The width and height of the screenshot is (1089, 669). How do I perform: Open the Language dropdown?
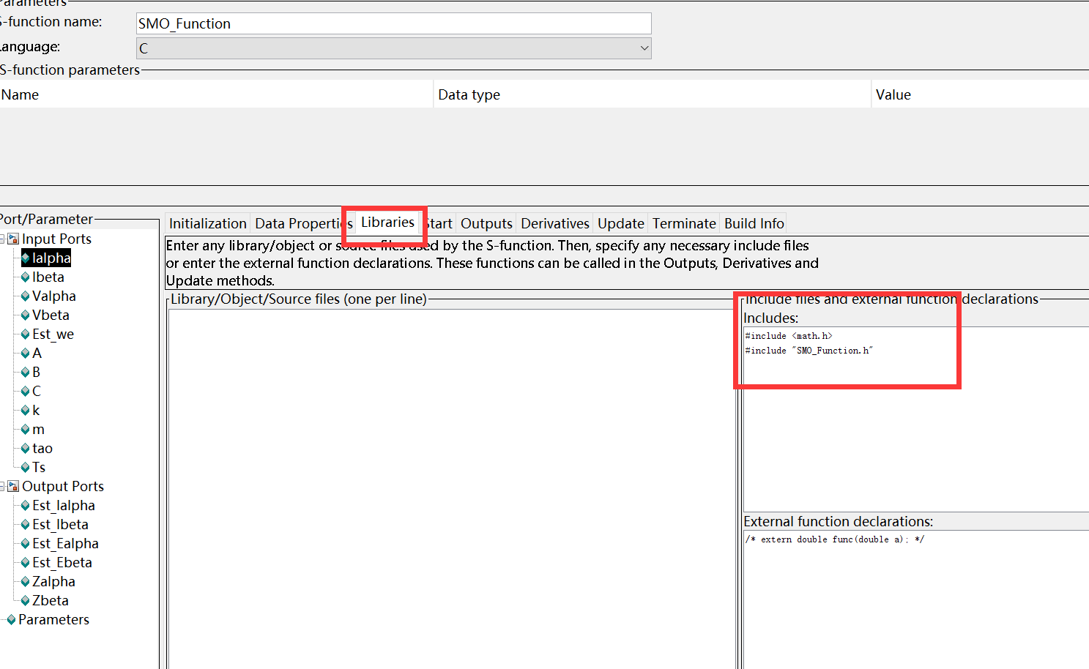393,48
